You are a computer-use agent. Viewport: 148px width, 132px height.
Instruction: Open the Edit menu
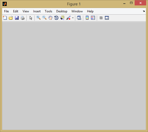16,11
